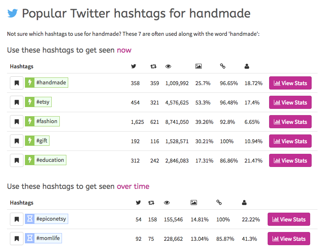Click the Twitter bird logo in heading

[12, 14]
